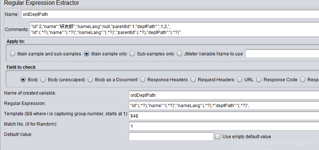This screenshot has height=150, width=319.
Task: Select Sub-samples only radio
Action: pyautogui.click(x=132, y=54)
